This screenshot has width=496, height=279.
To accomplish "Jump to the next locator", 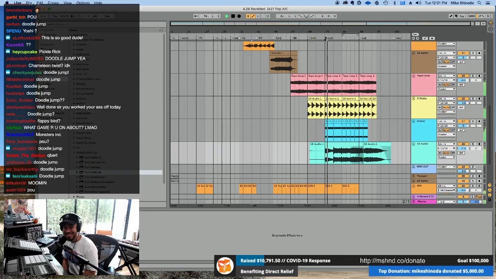I will click(417, 38).
